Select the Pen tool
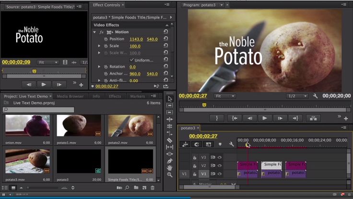Image resolution: width=353 pixels, height=199 pixels. [169, 161]
